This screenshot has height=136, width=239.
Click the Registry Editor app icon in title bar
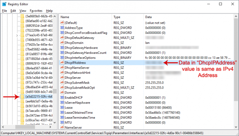(4, 4)
